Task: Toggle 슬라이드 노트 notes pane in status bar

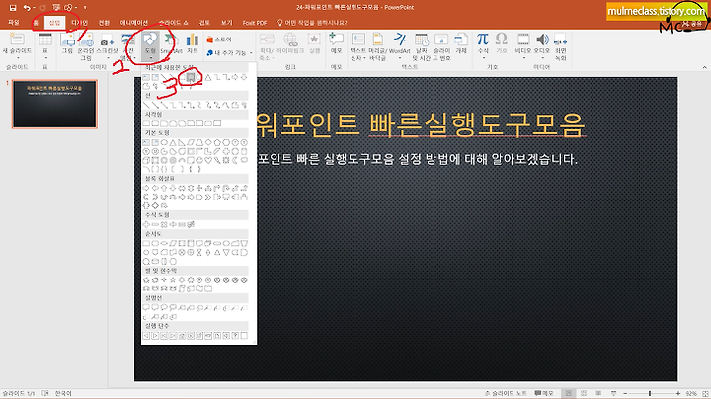Action: tap(507, 393)
